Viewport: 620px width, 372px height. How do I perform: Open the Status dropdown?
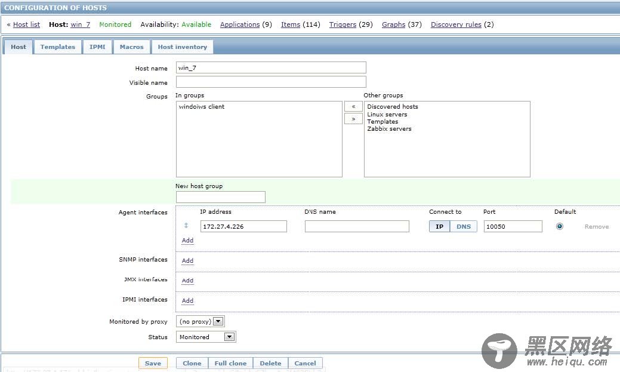(206, 337)
